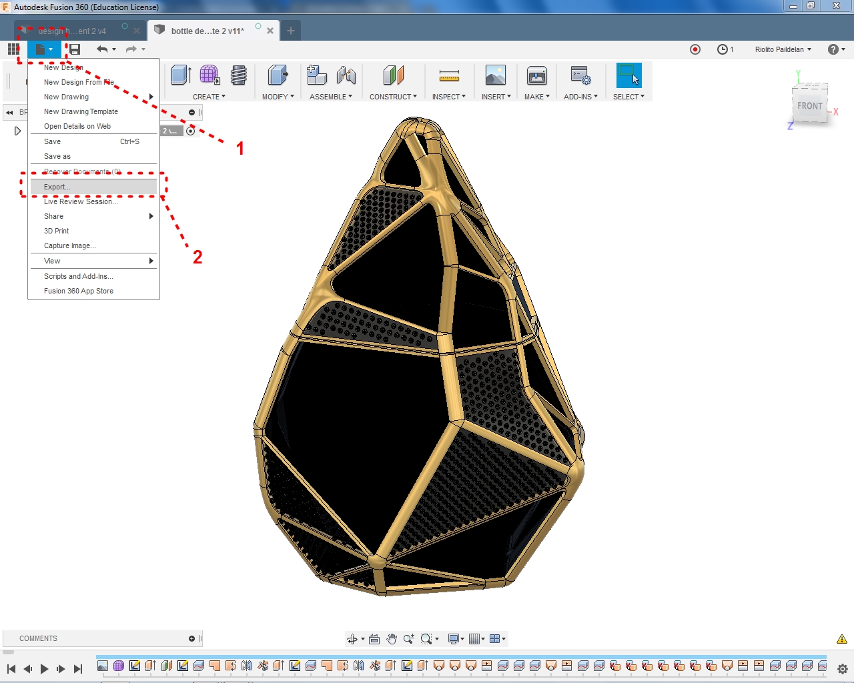The image size is (854, 683).
Task: Choose Export from the File menu
Action: click(x=58, y=187)
